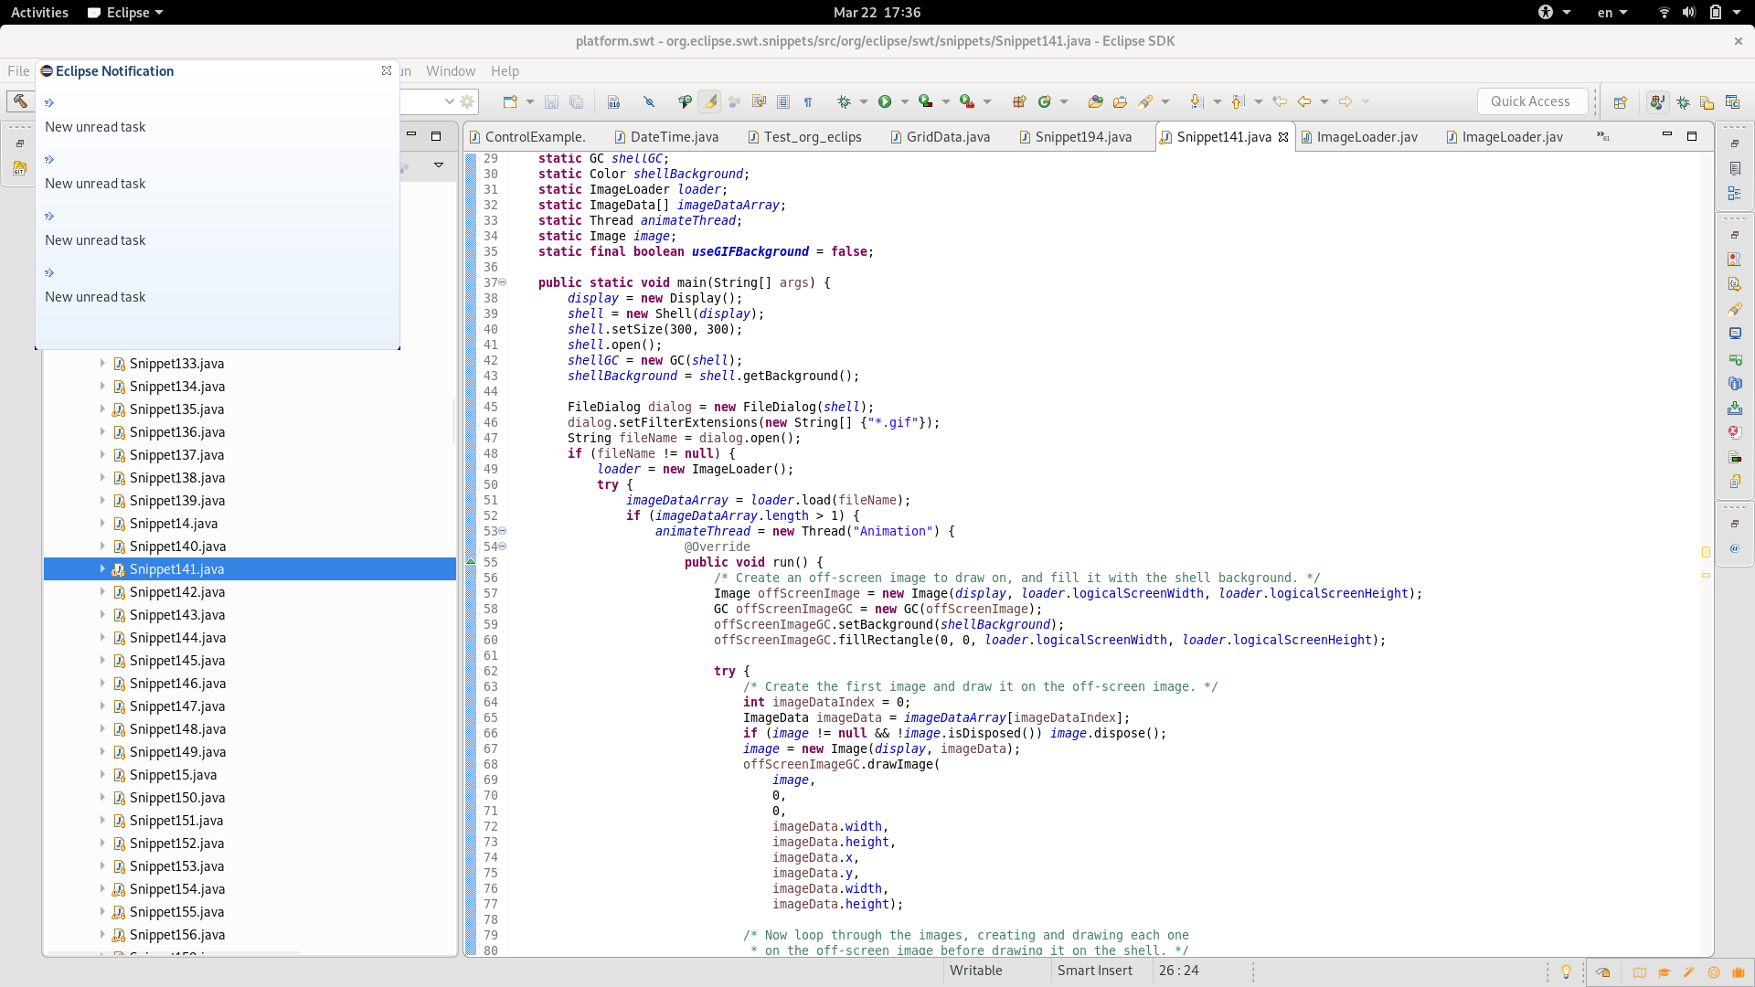Open the Help menu
The height and width of the screenshot is (987, 1755).
coord(505,71)
